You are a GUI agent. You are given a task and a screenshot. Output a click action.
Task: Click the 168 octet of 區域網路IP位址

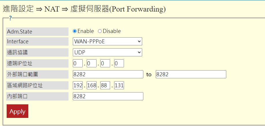[x=91, y=86]
